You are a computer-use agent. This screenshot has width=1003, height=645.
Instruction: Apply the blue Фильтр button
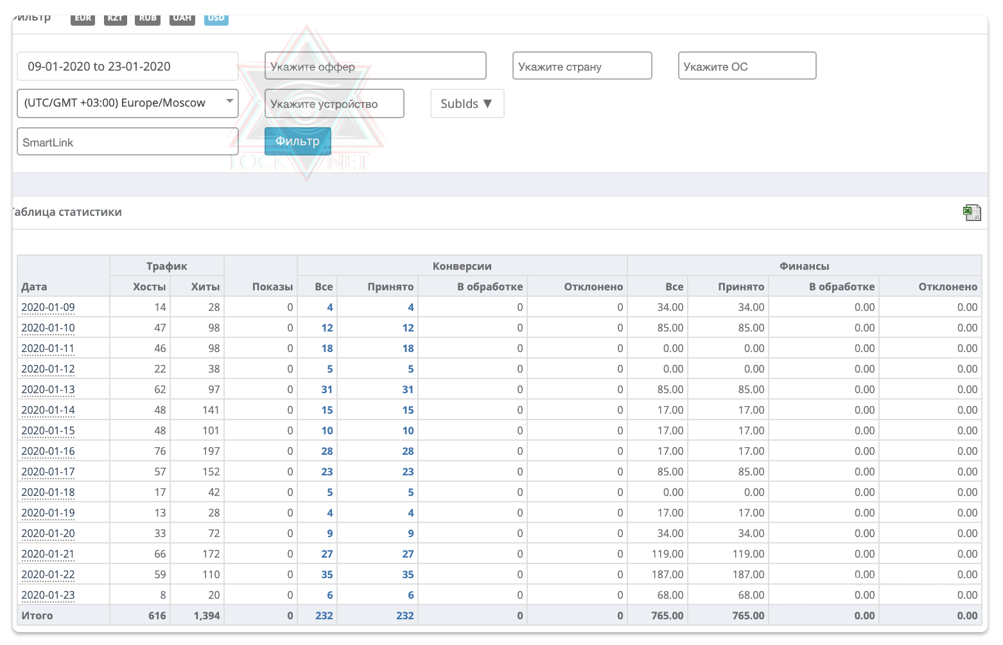(x=298, y=141)
